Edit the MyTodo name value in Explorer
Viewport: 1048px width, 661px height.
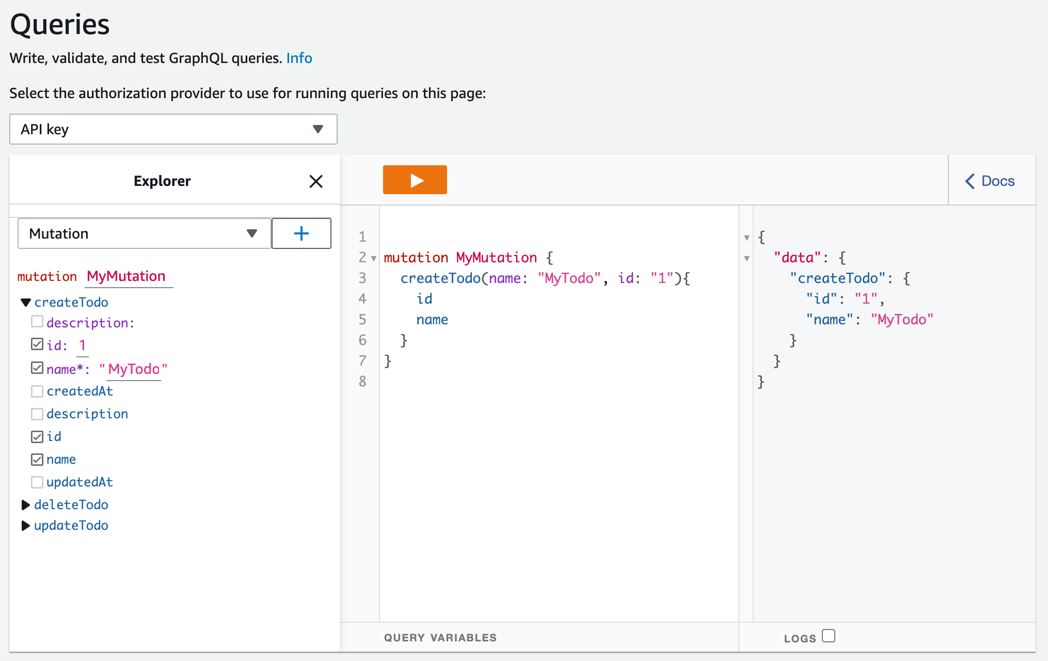click(x=134, y=369)
